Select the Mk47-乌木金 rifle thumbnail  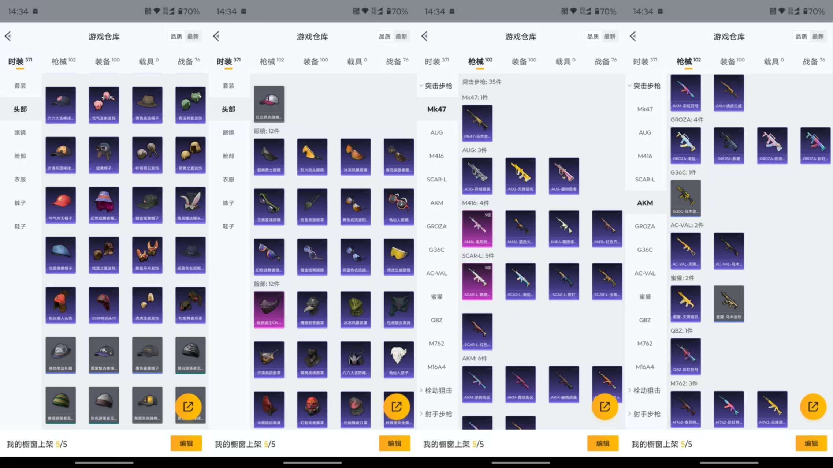477,123
